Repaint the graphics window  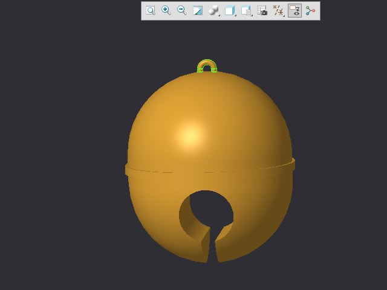click(198, 11)
